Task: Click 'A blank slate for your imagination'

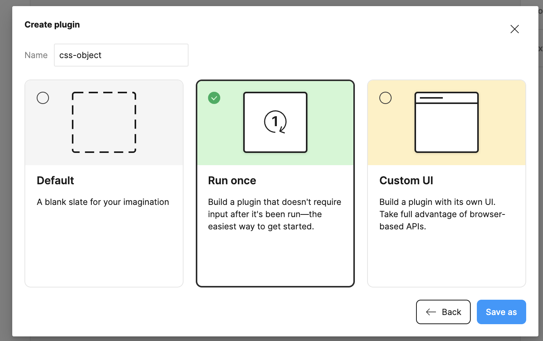Action: (103, 202)
